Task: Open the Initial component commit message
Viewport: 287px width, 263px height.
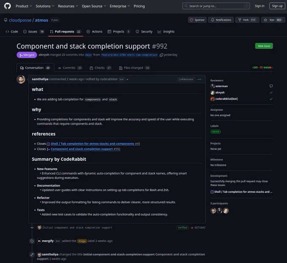Action: click(77, 228)
